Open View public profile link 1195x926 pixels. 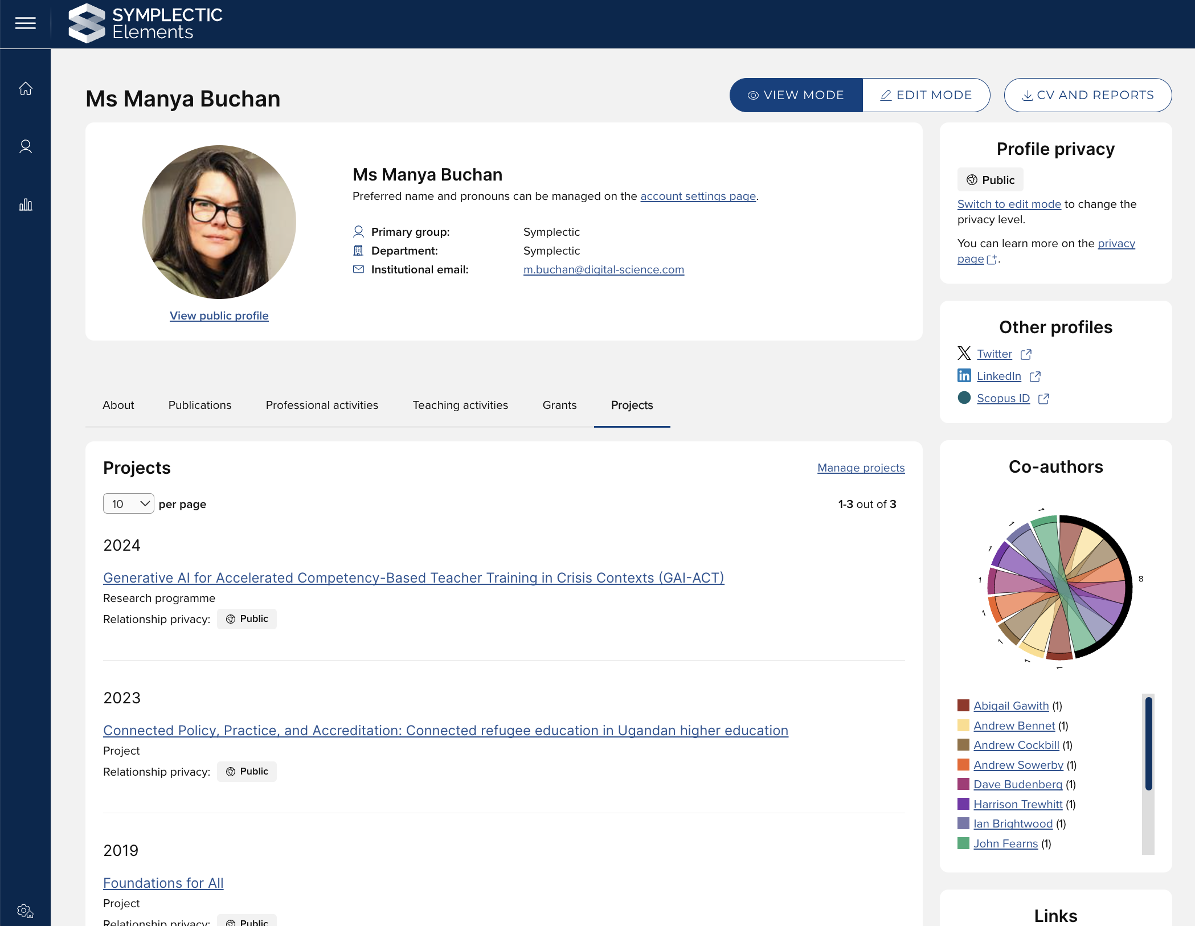point(219,316)
